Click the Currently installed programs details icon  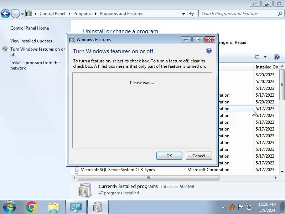click(85, 190)
